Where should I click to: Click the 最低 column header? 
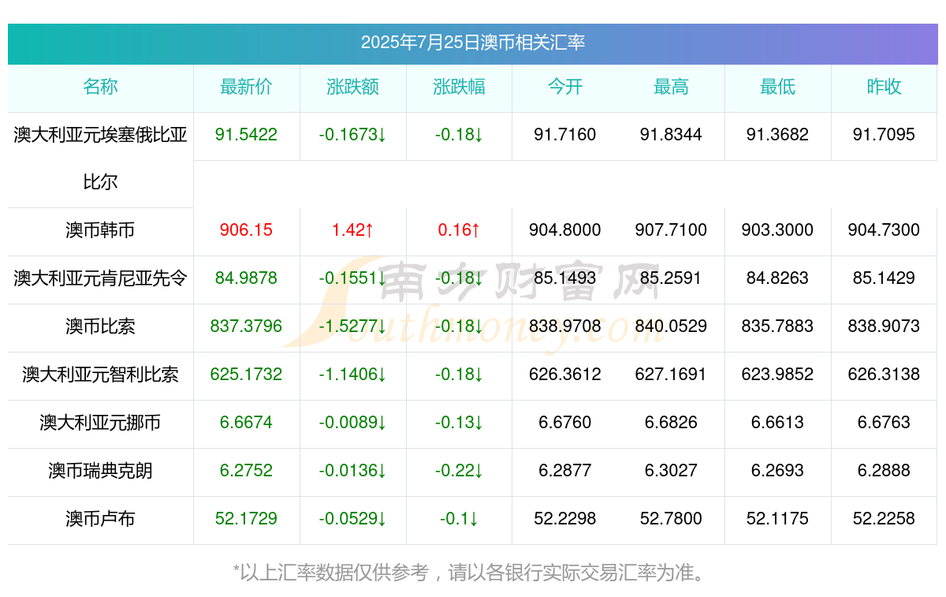click(778, 87)
